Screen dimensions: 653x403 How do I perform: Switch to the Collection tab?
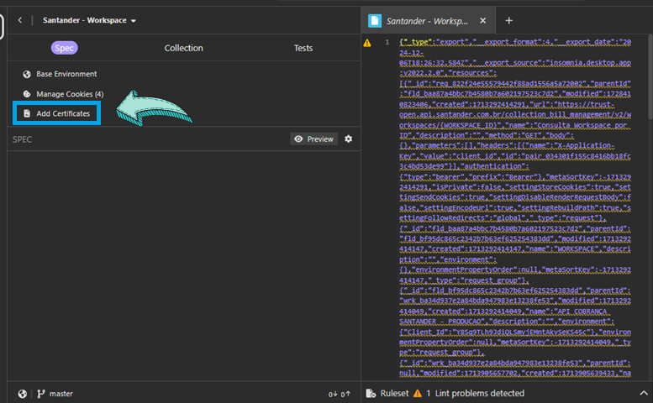point(184,48)
